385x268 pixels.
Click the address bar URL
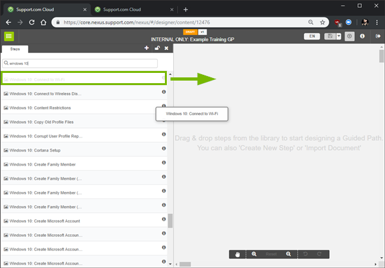point(137,22)
